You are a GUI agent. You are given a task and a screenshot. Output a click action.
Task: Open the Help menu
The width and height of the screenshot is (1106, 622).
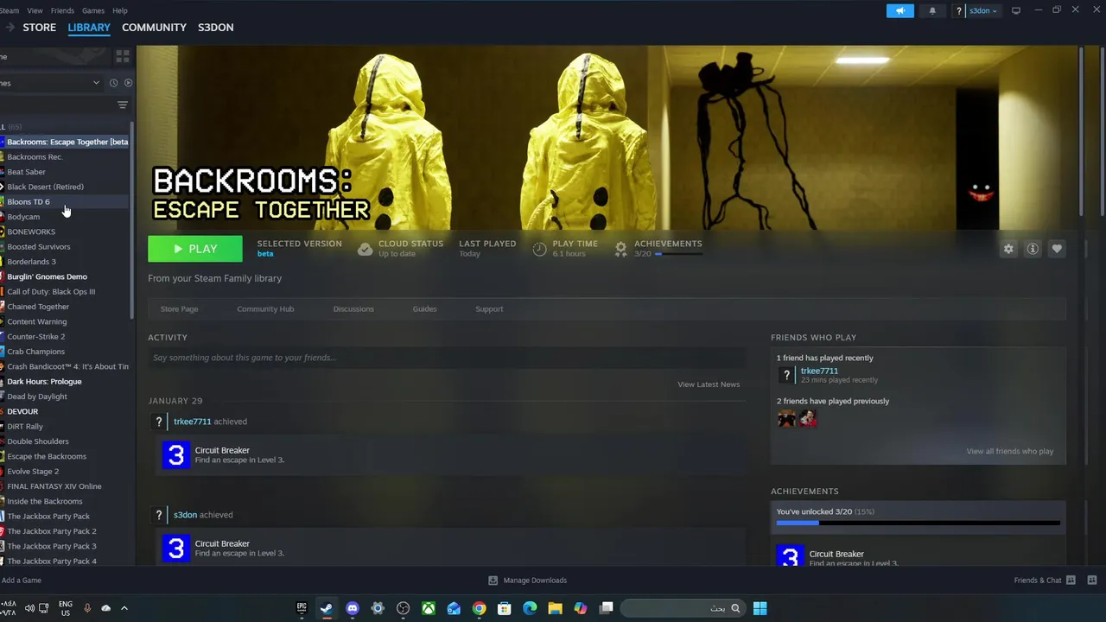(120, 10)
